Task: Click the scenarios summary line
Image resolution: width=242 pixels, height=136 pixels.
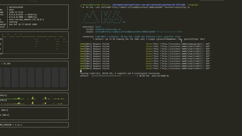Action: [132, 37]
